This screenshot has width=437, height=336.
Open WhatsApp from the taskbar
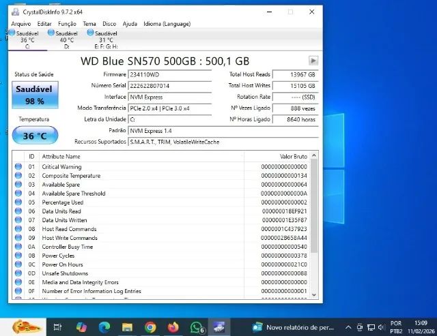[197, 327]
